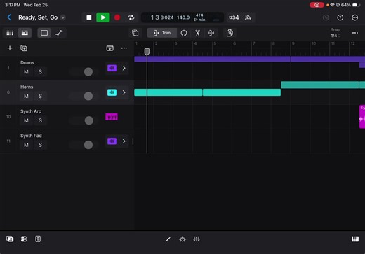Stop playback with the square stop button
This screenshot has width=365, height=254.
[89, 17]
